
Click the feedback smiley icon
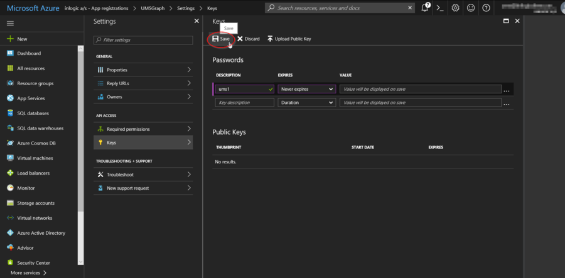pyautogui.click(x=471, y=8)
